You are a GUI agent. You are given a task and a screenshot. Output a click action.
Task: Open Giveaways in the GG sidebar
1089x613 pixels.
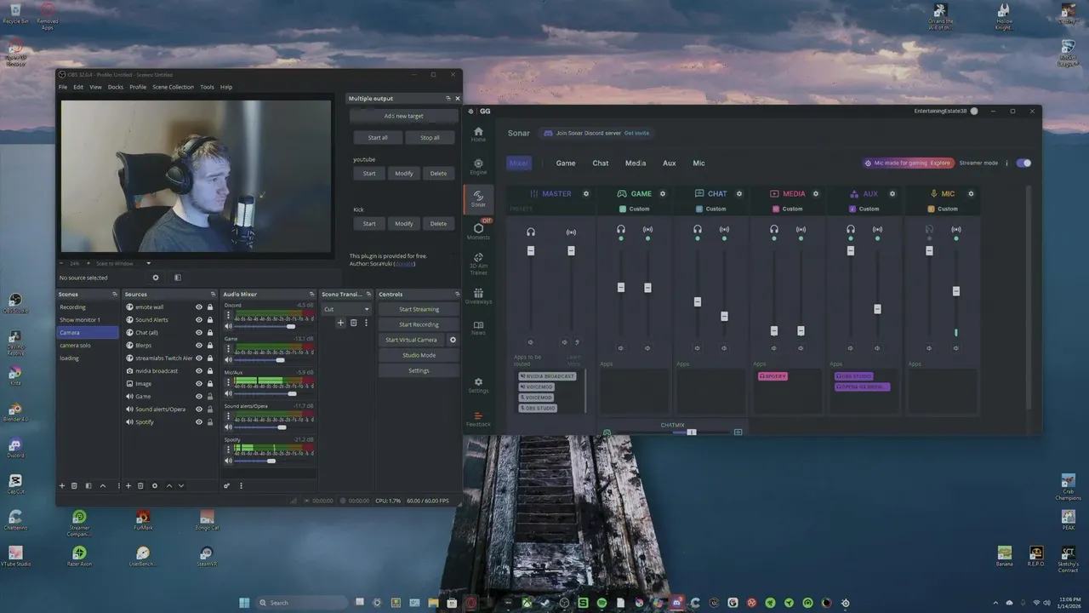point(478,295)
